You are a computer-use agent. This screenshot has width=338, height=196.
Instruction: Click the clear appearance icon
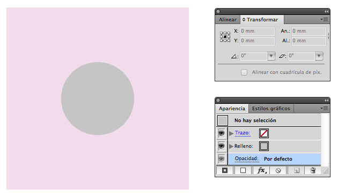coord(278,171)
